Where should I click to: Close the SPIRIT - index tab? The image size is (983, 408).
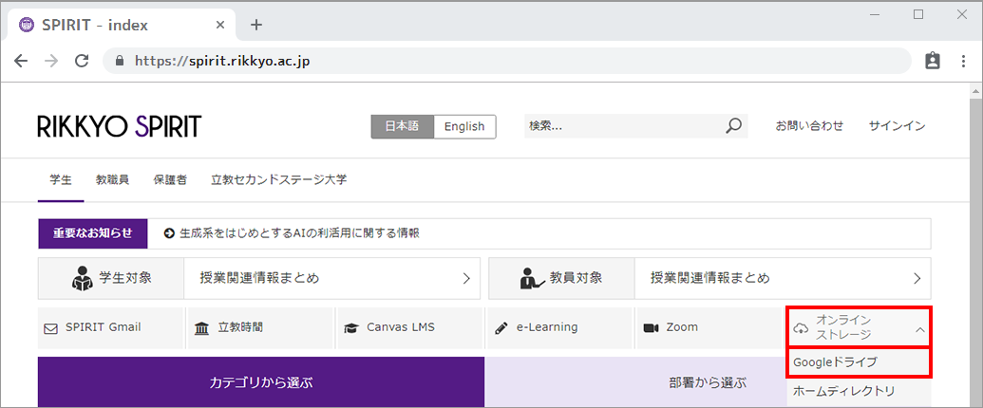(220, 25)
